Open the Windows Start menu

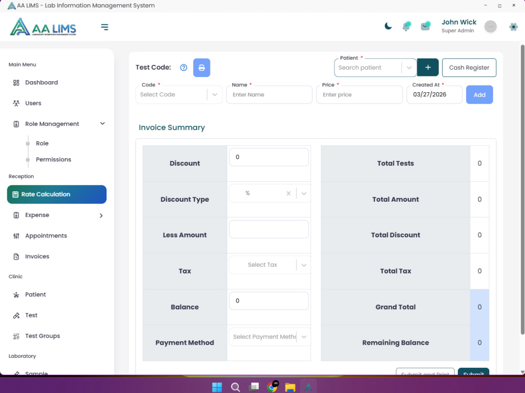(x=217, y=387)
